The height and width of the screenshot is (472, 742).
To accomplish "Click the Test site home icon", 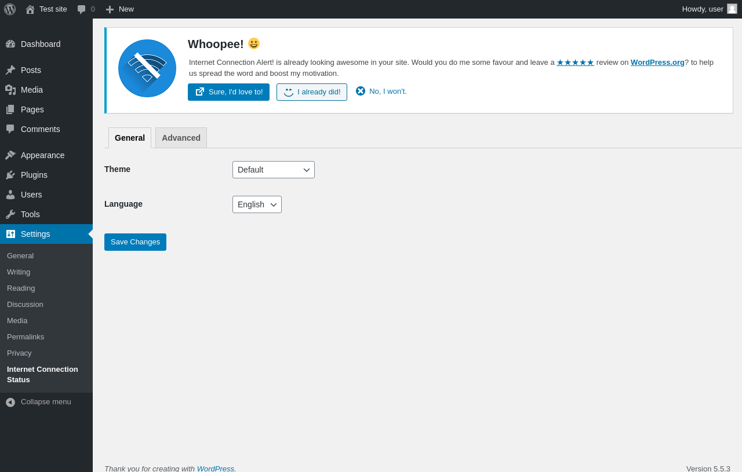I will [30, 9].
